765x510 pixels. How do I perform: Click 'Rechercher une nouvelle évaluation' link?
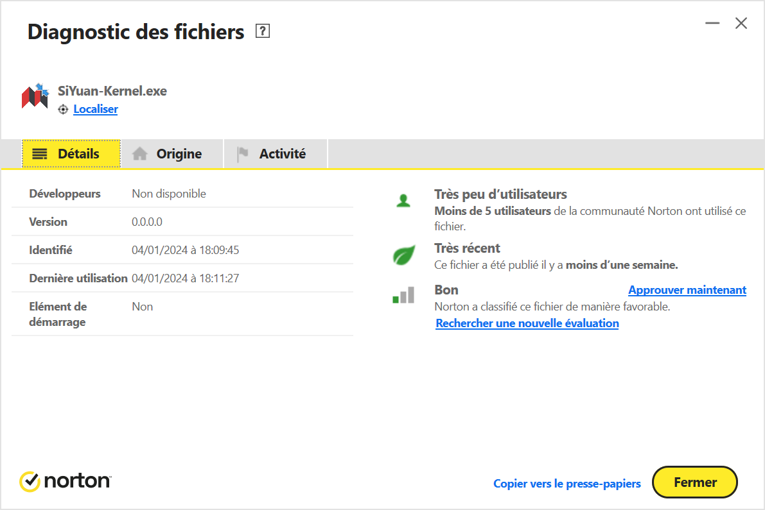click(x=527, y=323)
